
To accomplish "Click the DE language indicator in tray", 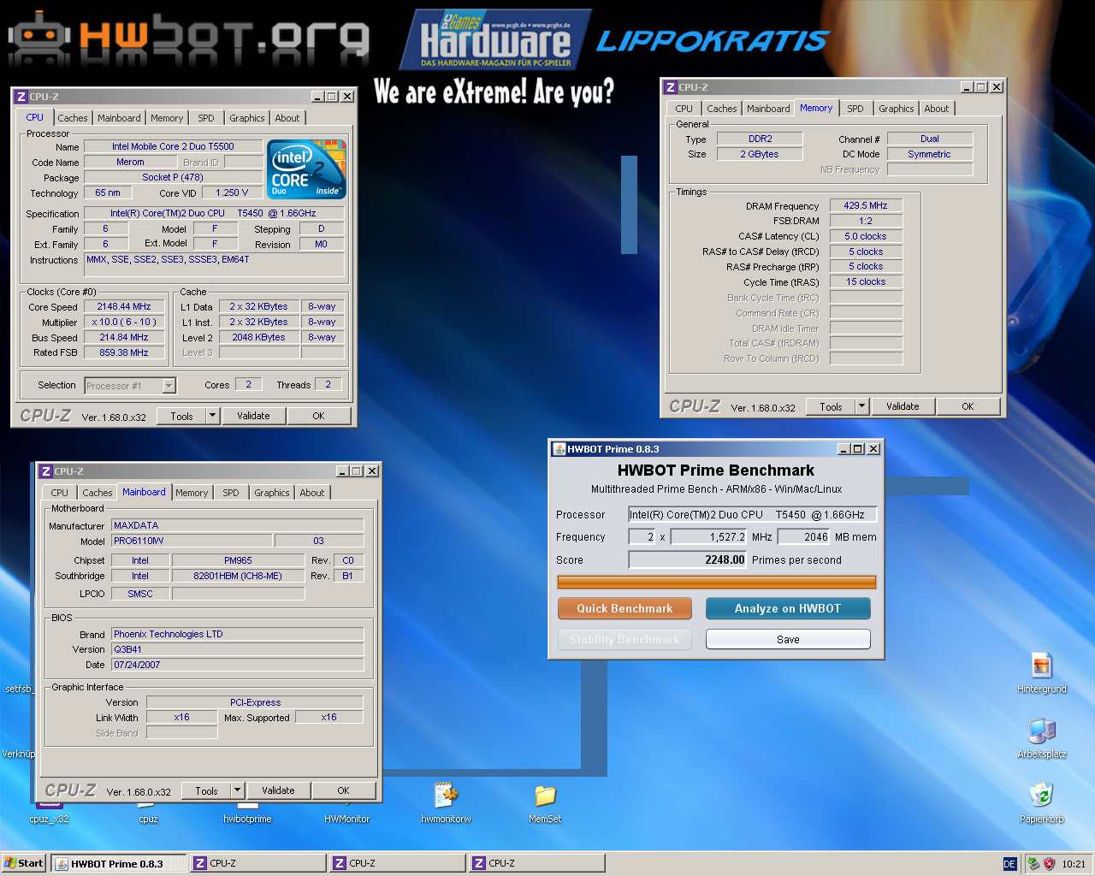I will (1009, 864).
